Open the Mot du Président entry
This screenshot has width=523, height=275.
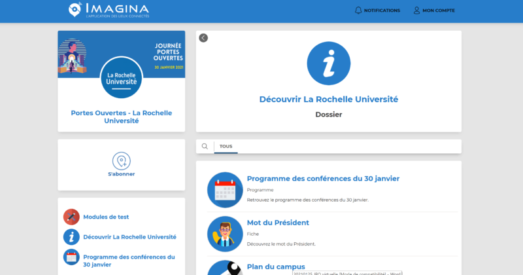(278, 223)
